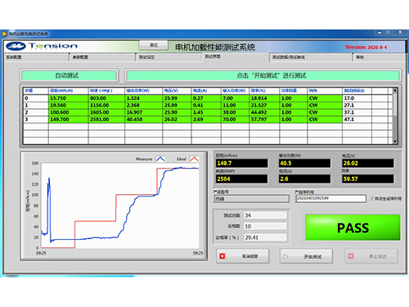Click torque cell 149.700 in row 3

(x=69, y=120)
